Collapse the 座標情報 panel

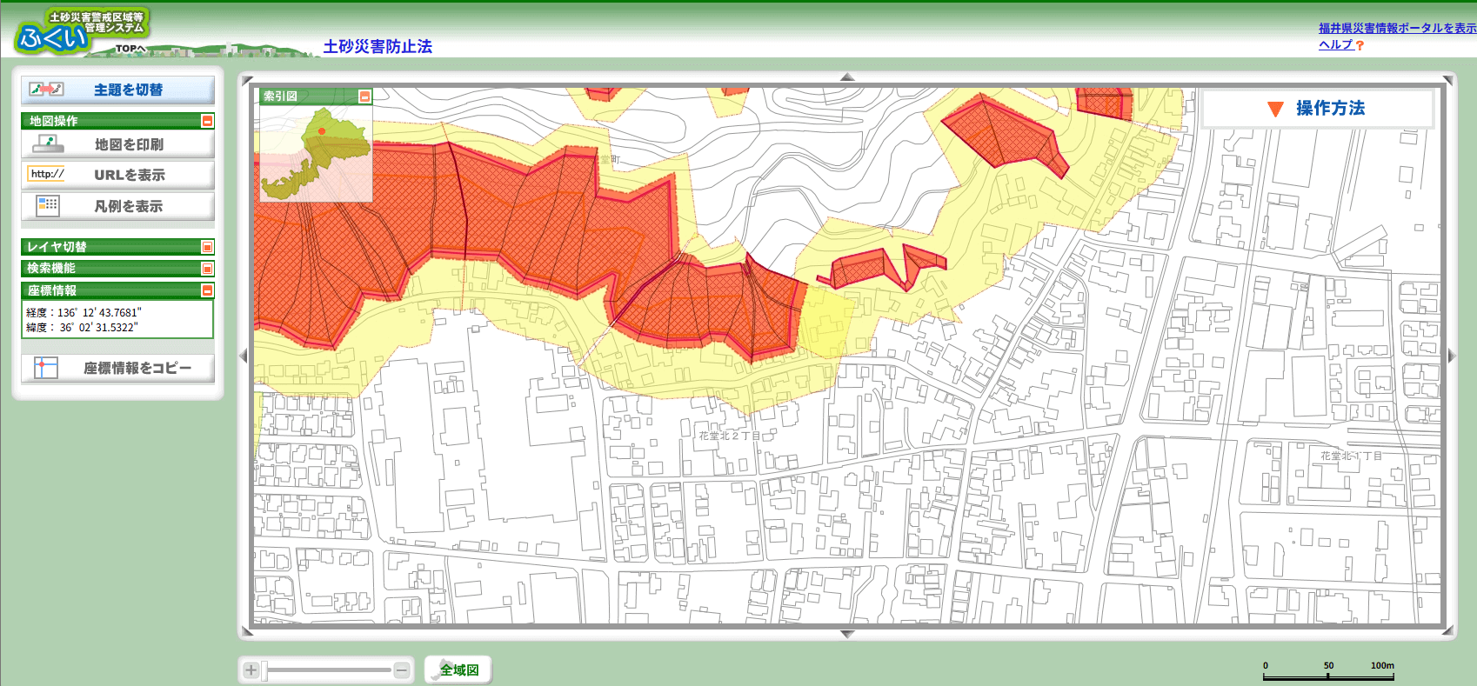coord(207,290)
